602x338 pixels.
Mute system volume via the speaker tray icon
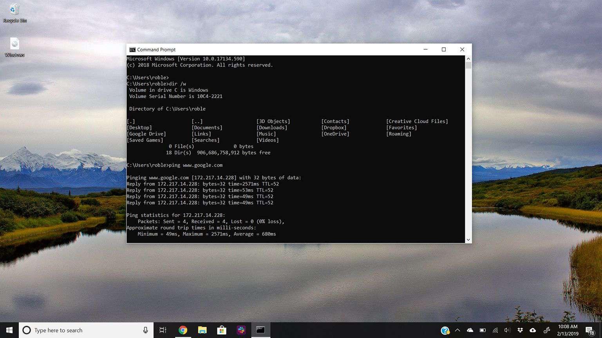[x=508, y=330]
